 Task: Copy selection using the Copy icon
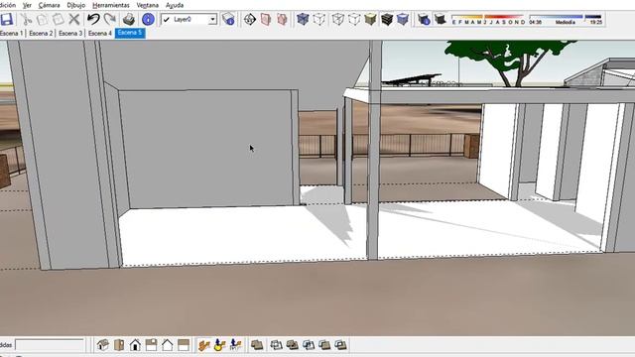tap(42, 19)
